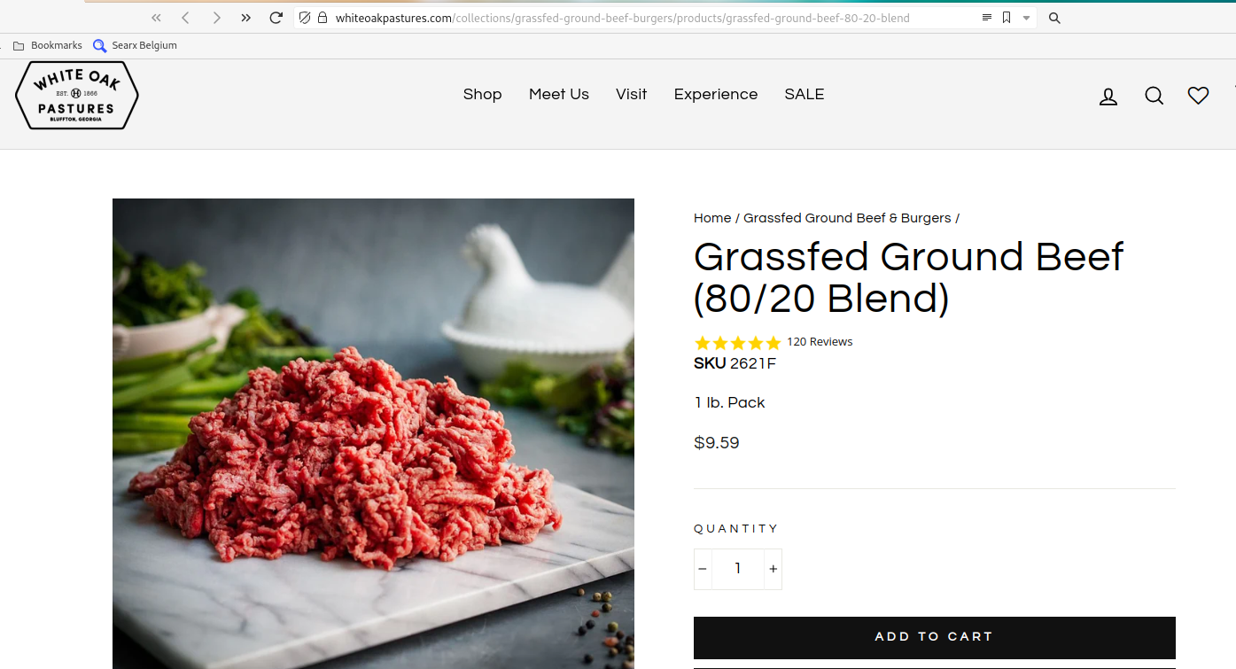The image size is (1236, 669).
Task: Open the account login icon
Action: pyautogui.click(x=1108, y=96)
